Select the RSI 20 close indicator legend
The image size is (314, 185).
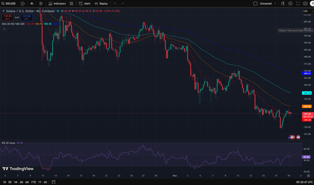[x=8, y=143]
